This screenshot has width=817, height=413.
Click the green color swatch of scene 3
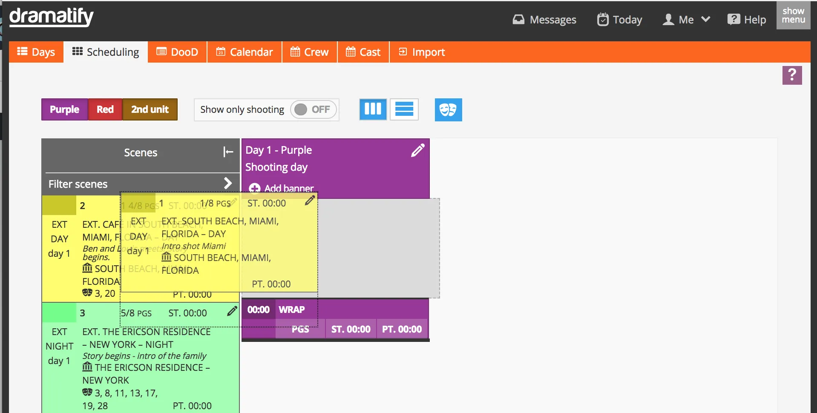coord(59,313)
